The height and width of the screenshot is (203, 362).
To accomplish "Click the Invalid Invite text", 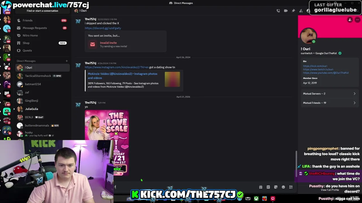I will point(108,43).
